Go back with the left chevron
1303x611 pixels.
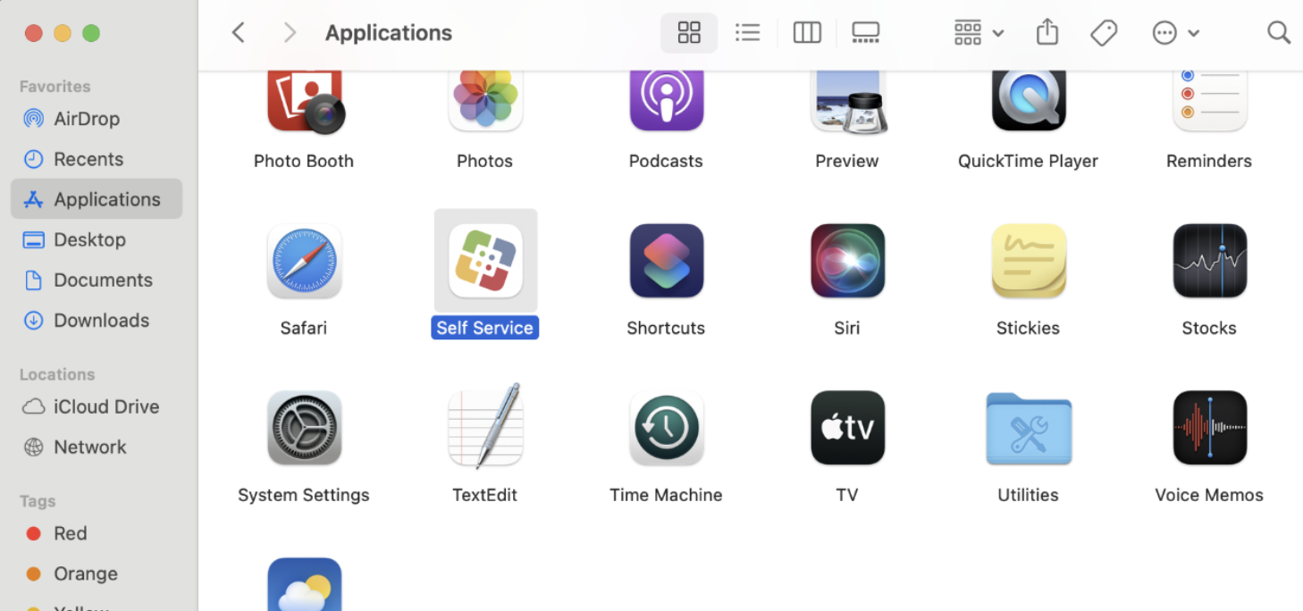[x=238, y=33]
